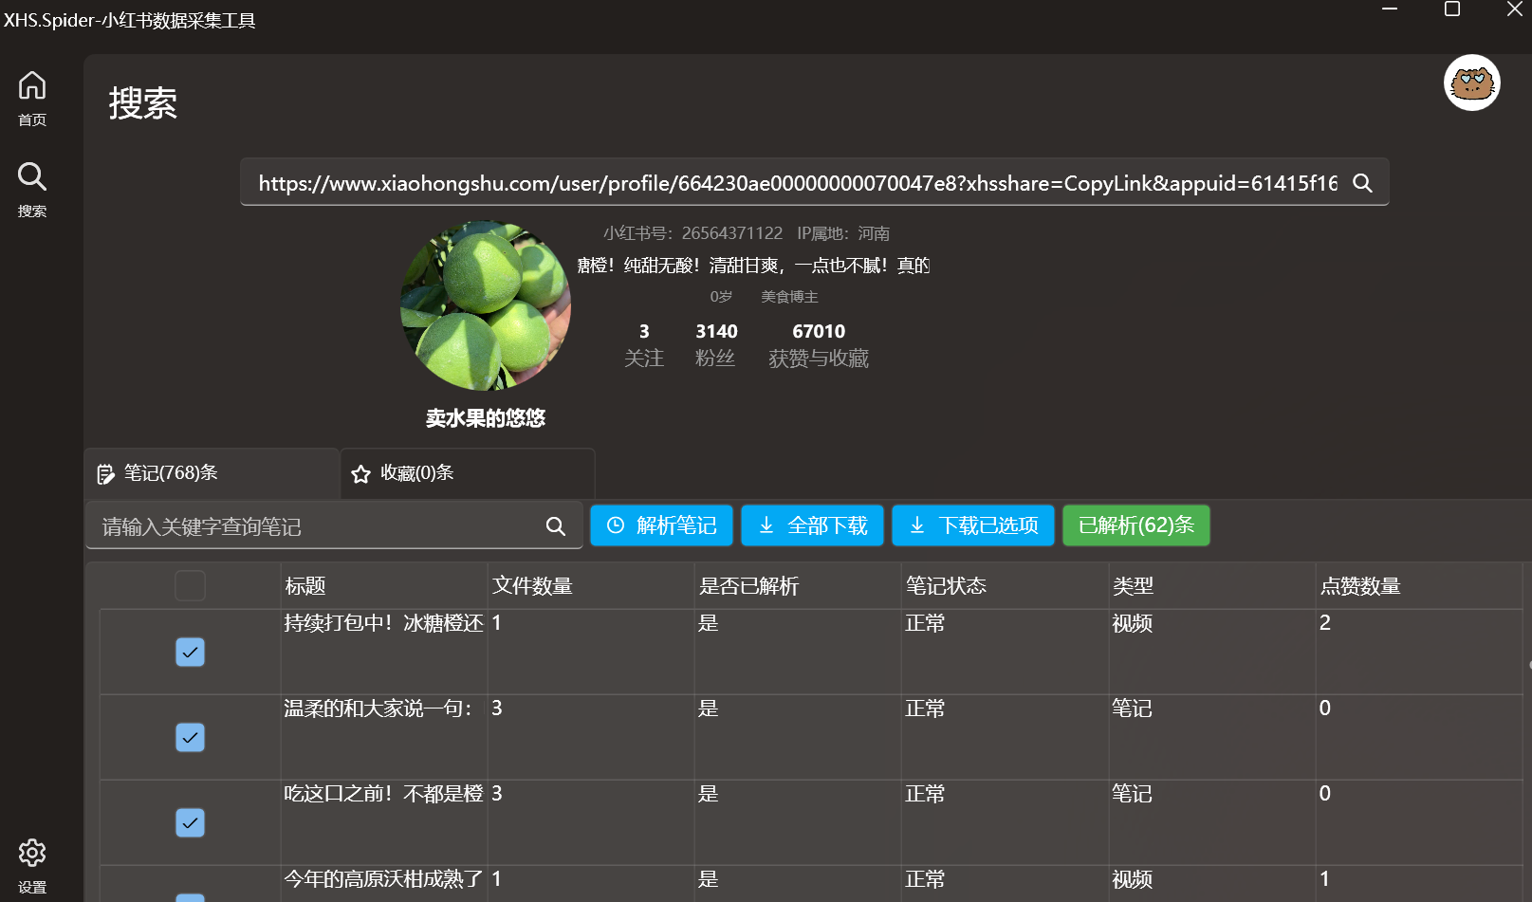
Task: Click the magnifier icon in URL bar
Action: 1362,183
